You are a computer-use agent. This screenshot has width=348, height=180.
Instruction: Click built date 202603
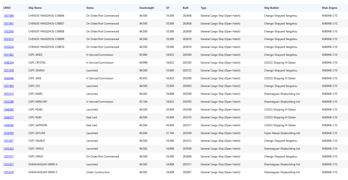[x=187, y=86]
